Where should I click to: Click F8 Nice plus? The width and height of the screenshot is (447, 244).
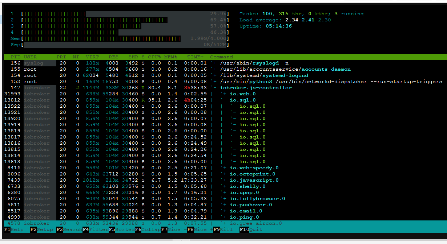click(200, 229)
